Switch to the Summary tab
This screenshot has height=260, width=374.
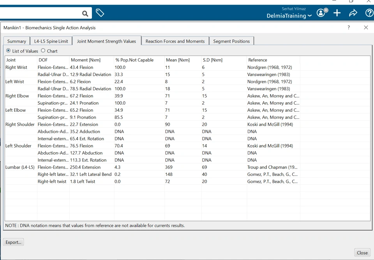(17, 41)
